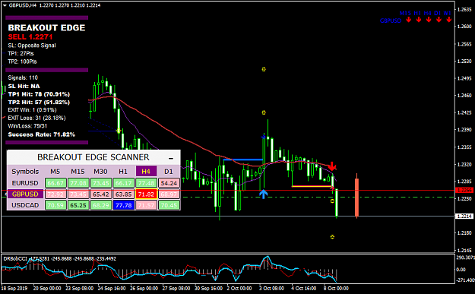475x294 pixels.
Task: Select the H1 column header in the scanner
Action: (x=123, y=172)
